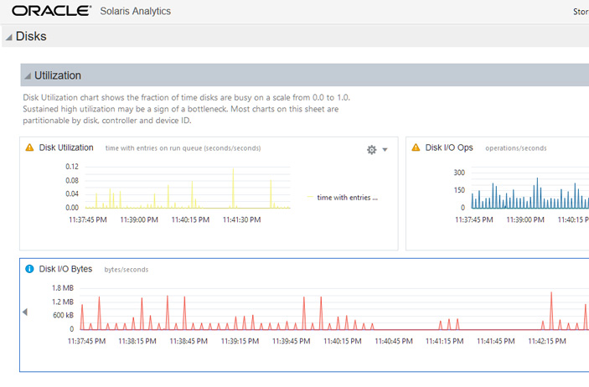The height and width of the screenshot is (387, 589).
Task: Click the Disk Utilization warning triangle icon
Action: [x=29, y=147]
